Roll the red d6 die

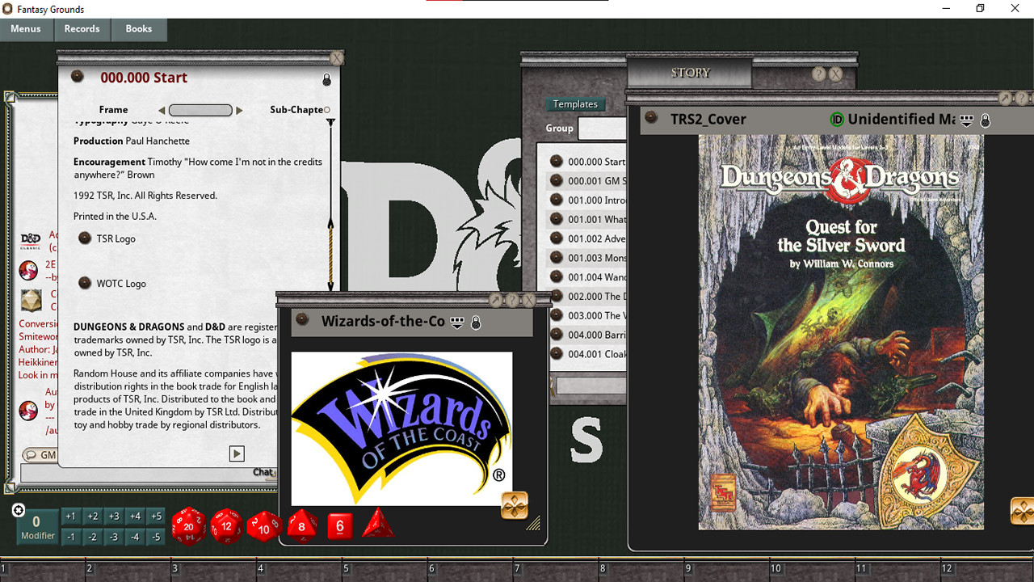[340, 525]
